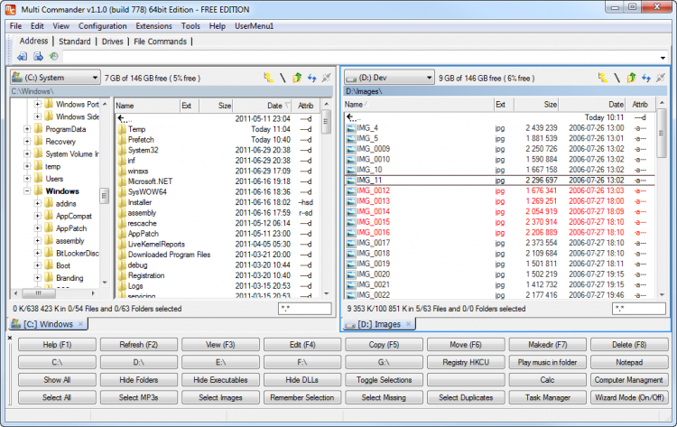The image size is (677, 427).
Task: Expand the Recovery tree node
Action: pyautogui.click(x=27, y=142)
